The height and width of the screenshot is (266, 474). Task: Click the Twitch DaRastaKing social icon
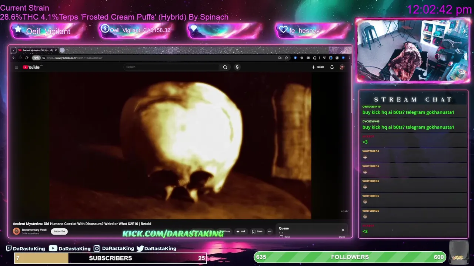tap(9, 249)
